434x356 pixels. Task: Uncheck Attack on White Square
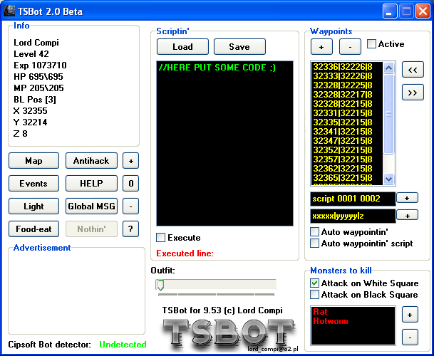[x=315, y=283]
